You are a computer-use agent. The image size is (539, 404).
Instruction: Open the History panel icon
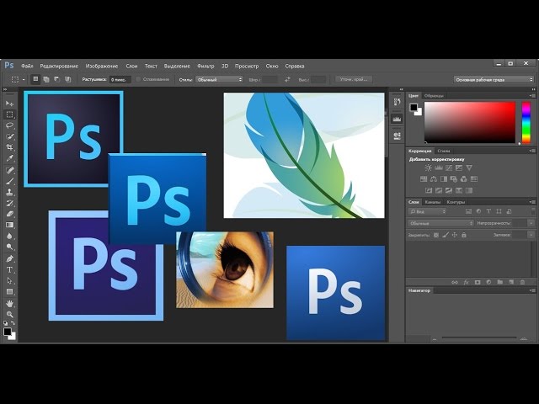397,102
